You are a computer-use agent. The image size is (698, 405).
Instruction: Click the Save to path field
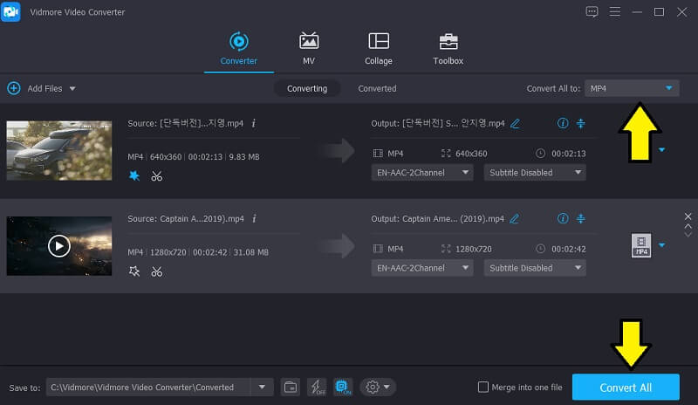148,387
